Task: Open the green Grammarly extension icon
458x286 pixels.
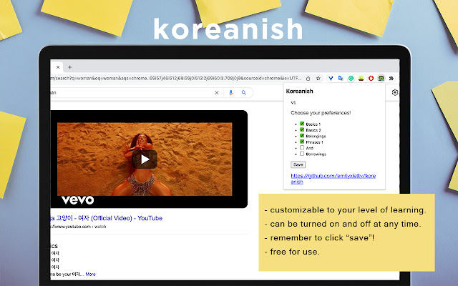Action: point(351,78)
